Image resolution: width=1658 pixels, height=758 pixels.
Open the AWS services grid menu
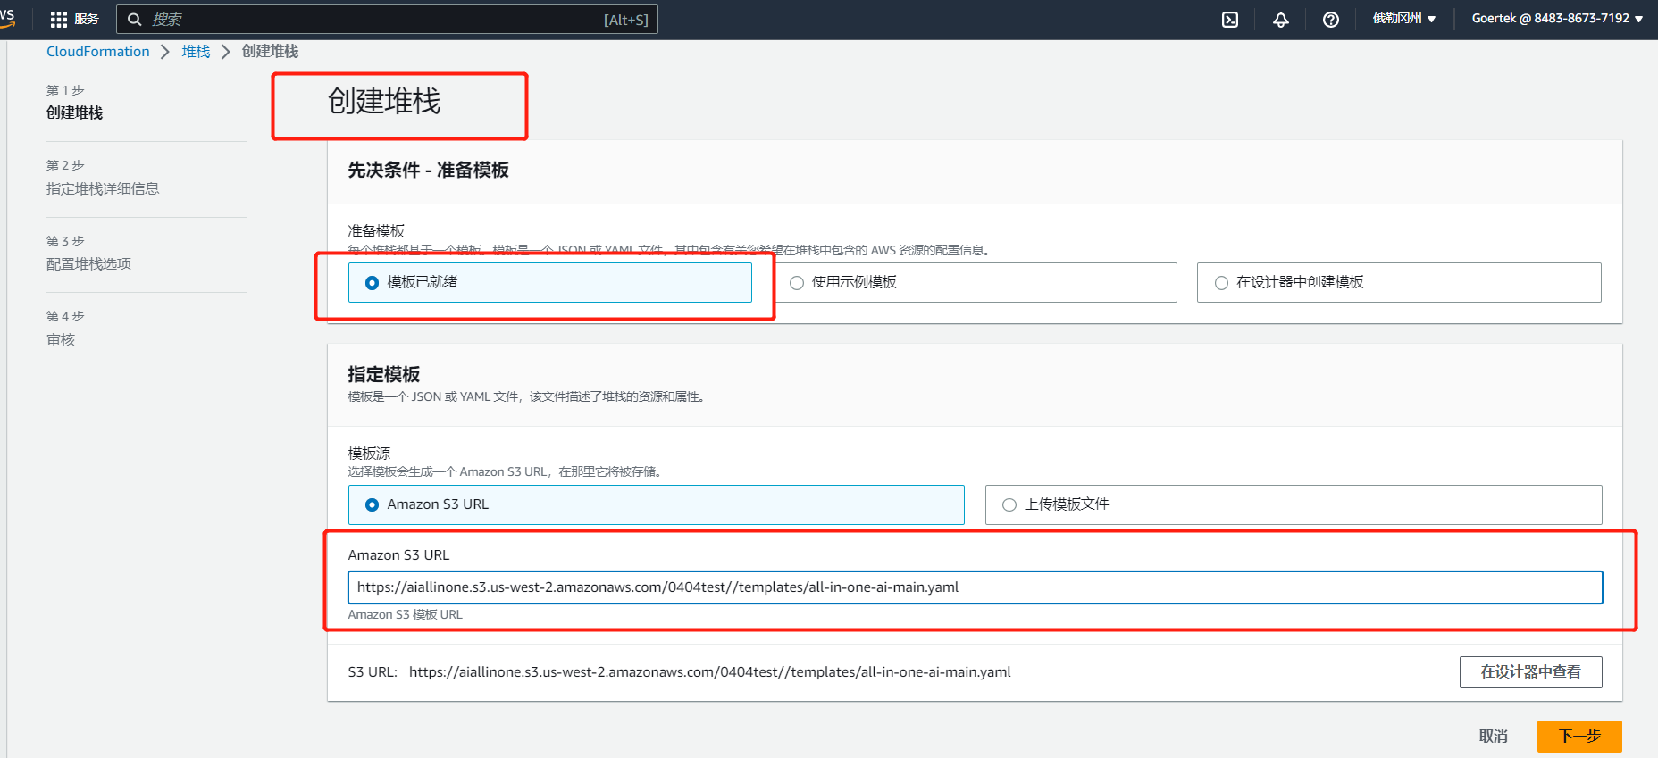point(59,19)
